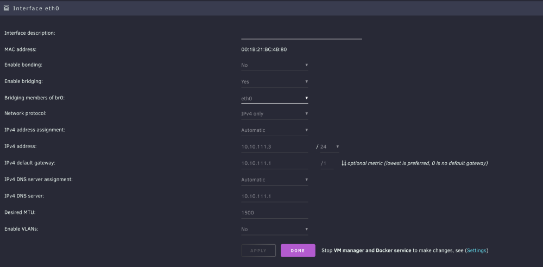Click the IPv4 DNS server field
The width and height of the screenshot is (543, 267).
tap(275, 196)
